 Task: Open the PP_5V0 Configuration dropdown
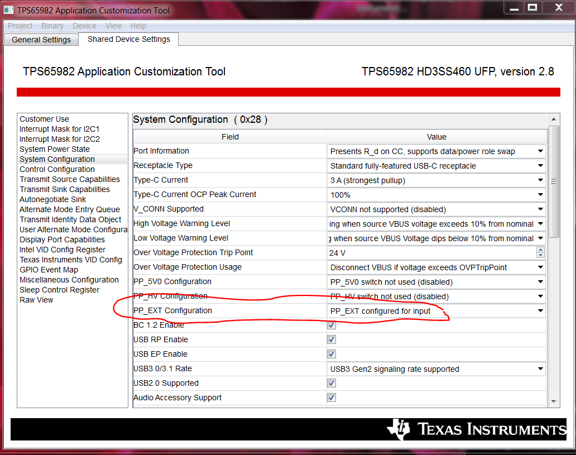(436, 282)
